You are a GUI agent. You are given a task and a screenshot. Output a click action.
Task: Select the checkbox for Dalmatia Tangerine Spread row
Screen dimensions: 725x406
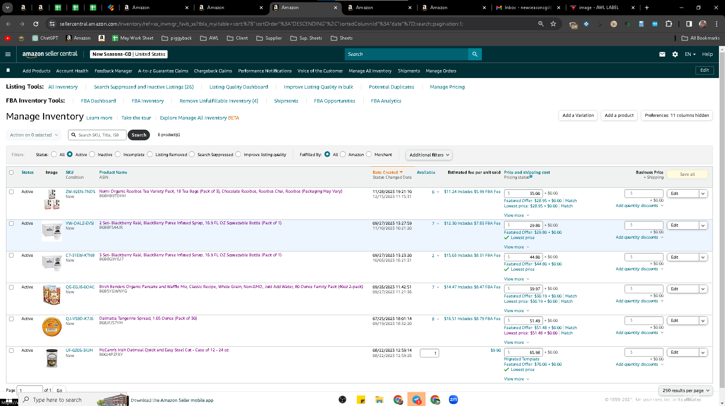pos(11,319)
